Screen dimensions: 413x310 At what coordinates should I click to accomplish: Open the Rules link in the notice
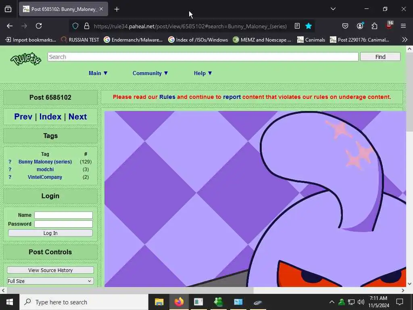[x=167, y=97]
